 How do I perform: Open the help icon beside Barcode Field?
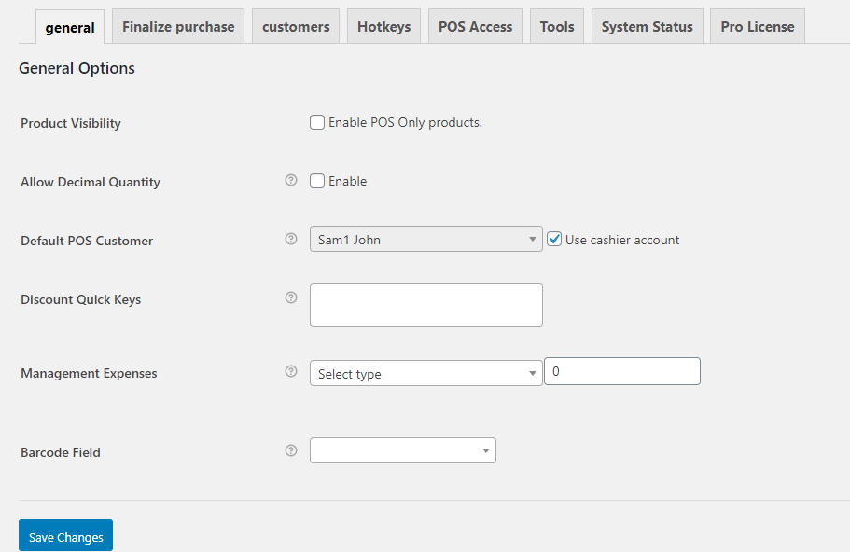(x=290, y=450)
